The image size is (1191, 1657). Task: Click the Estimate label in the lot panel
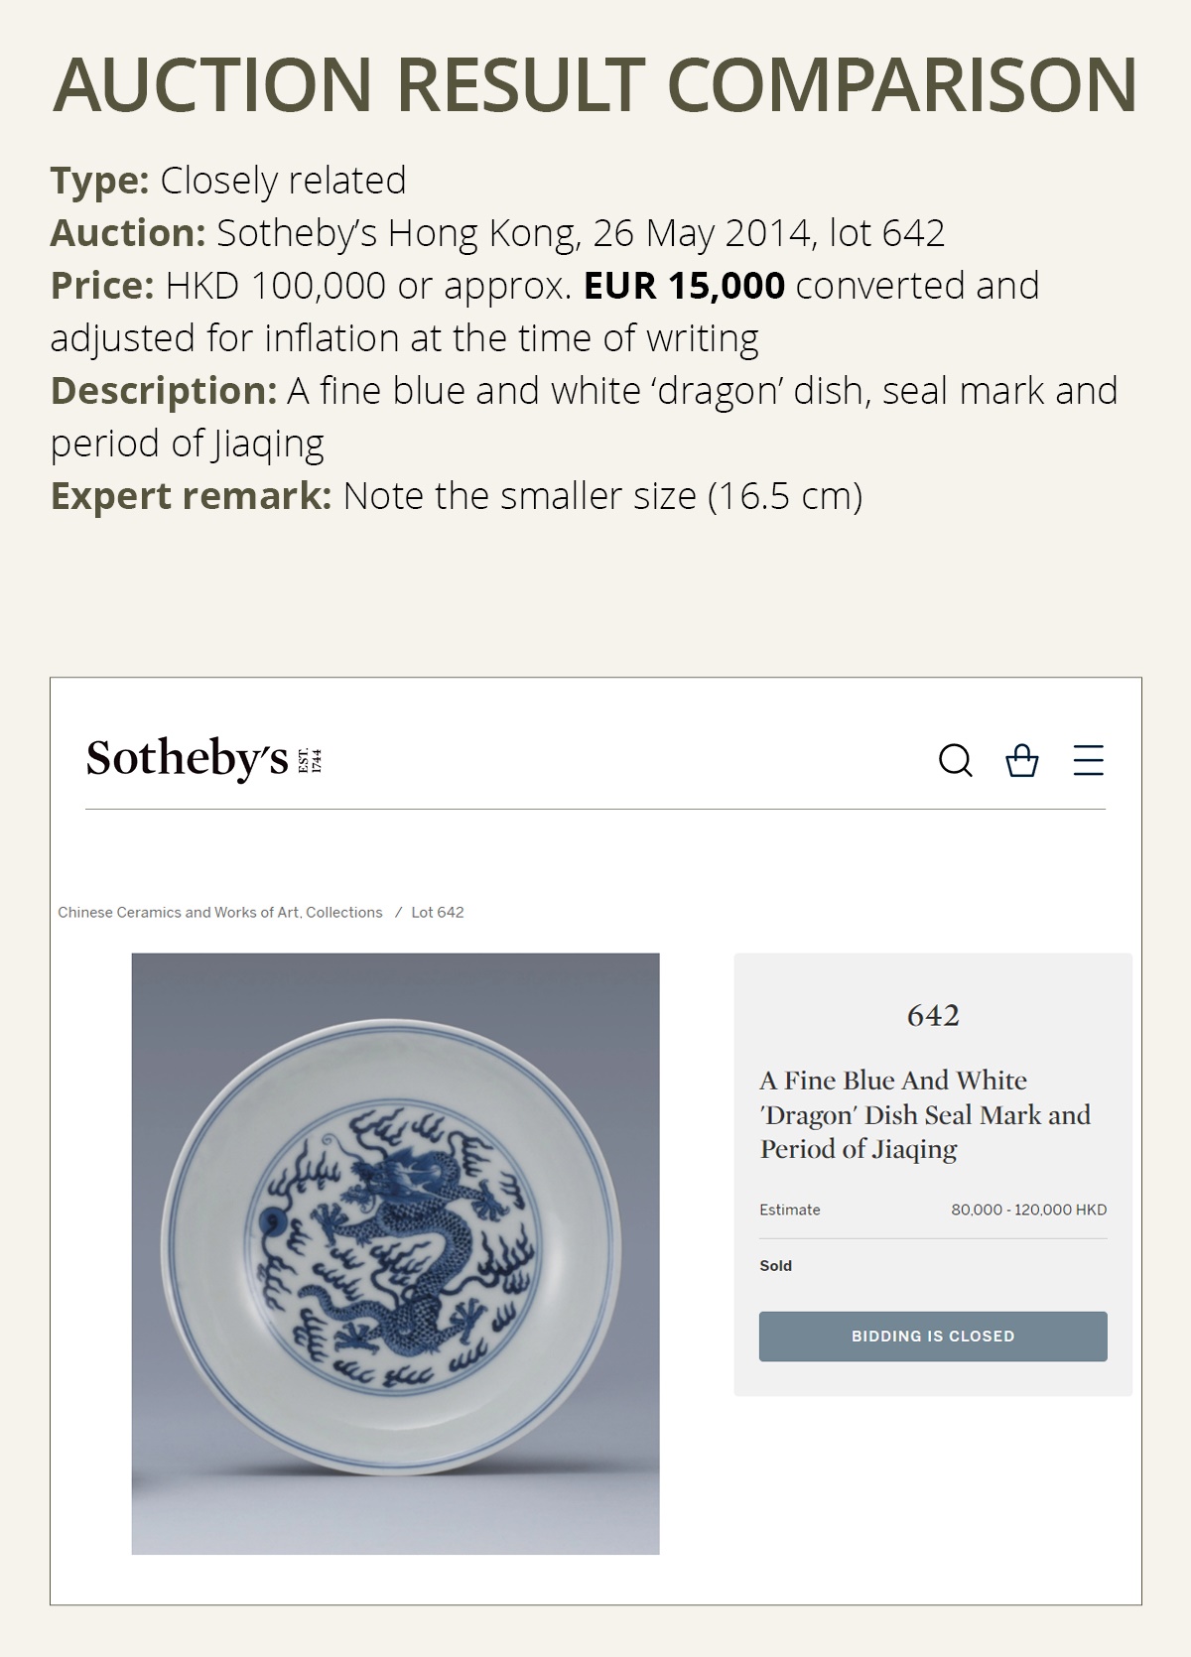coord(790,1210)
